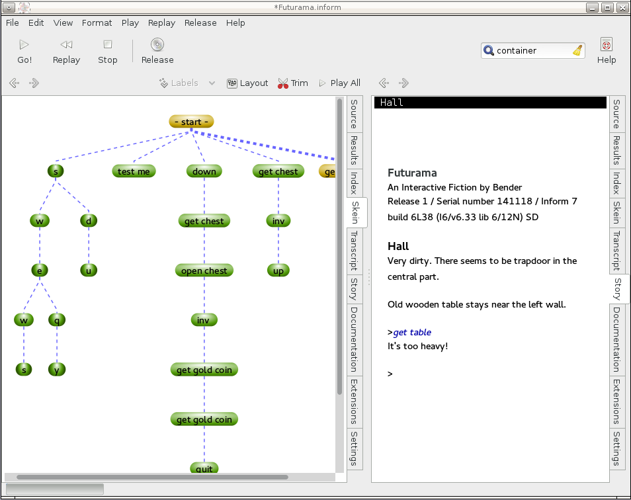This screenshot has height=500, width=631.
Task: Click the search magnifier icon
Action: point(489,51)
